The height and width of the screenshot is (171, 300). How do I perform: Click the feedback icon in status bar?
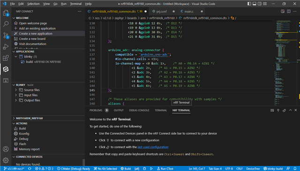(288, 169)
